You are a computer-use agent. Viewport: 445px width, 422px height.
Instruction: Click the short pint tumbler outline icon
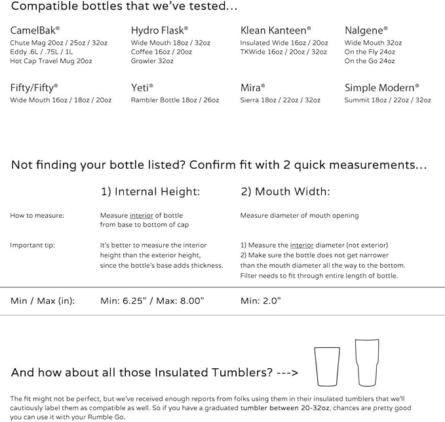[x=327, y=367]
